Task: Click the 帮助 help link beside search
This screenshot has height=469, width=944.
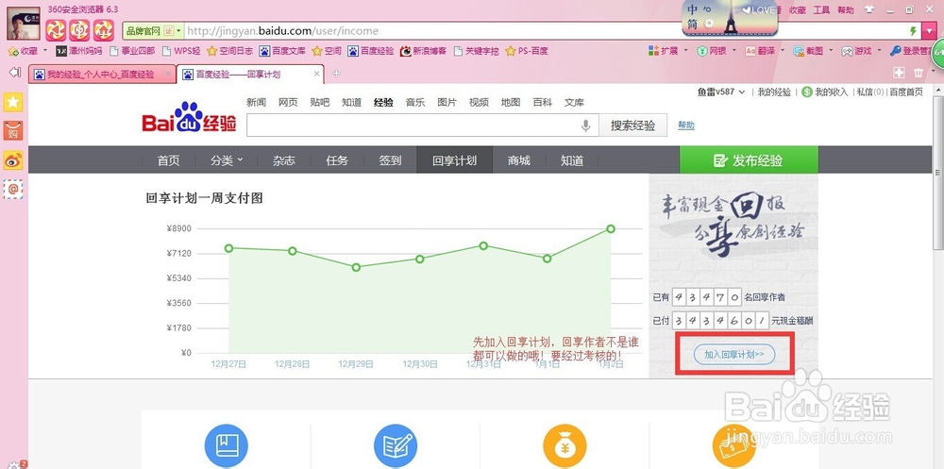Action: point(685,126)
